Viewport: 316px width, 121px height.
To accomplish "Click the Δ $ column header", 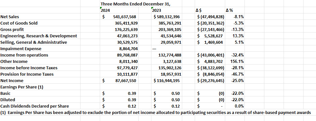I will [200, 11].
